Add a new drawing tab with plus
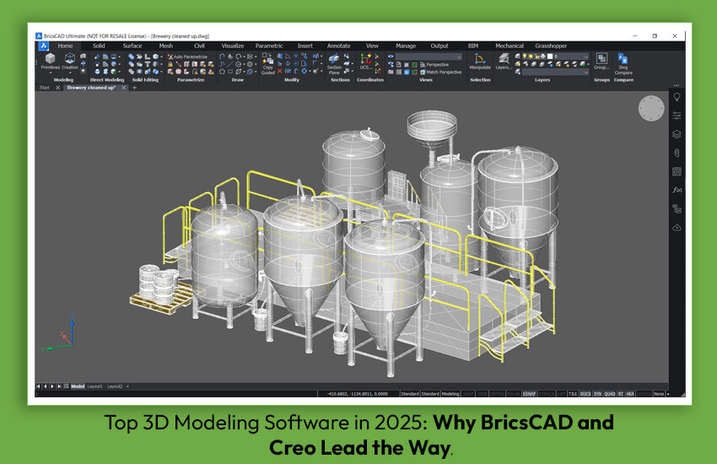The image size is (717, 464). [x=134, y=87]
